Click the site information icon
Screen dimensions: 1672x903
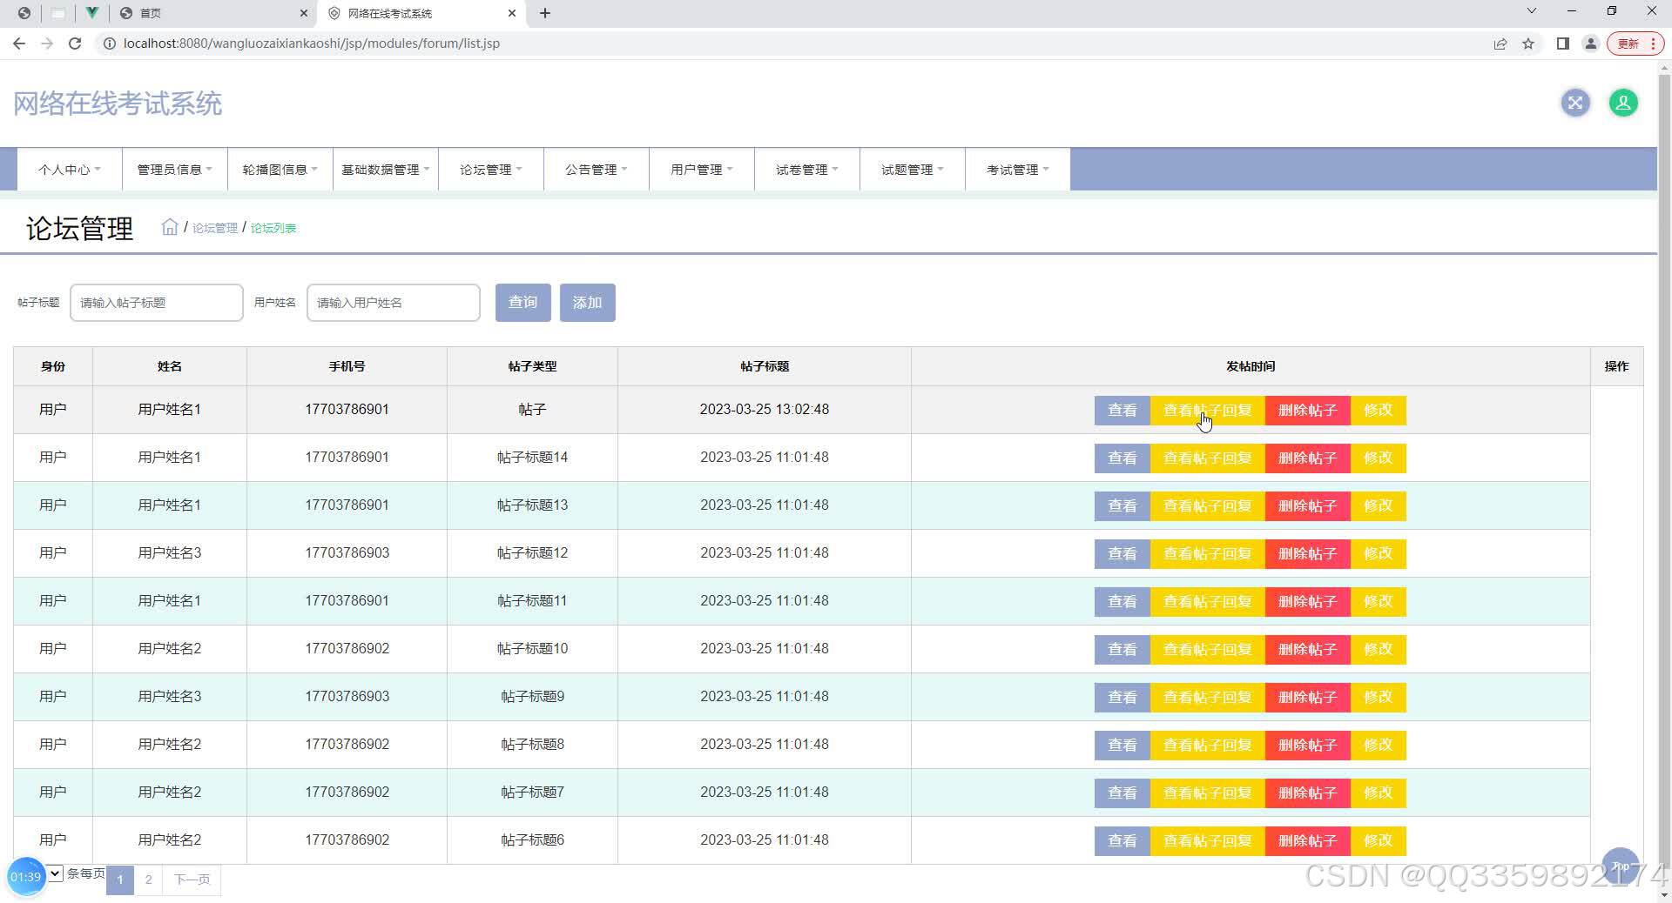(109, 43)
